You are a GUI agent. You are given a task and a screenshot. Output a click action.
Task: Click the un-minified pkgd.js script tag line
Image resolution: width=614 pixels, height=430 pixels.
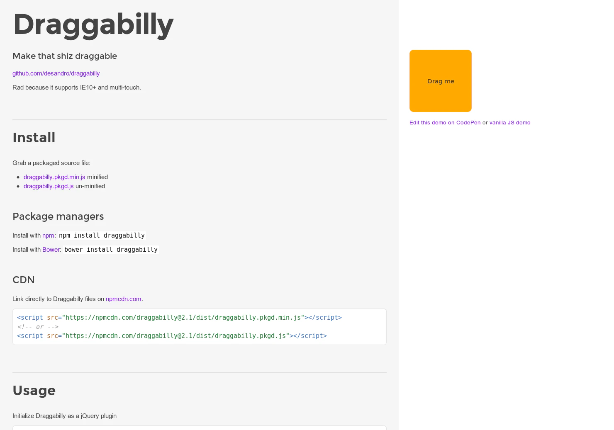click(x=172, y=336)
